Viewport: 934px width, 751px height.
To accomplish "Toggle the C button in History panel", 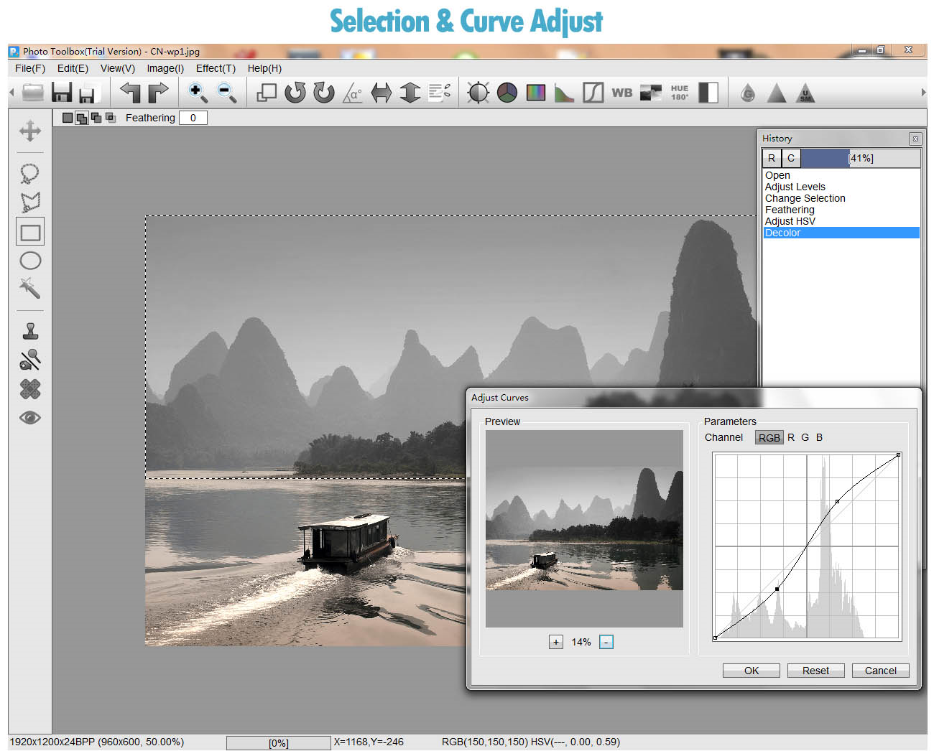I will coord(791,159).
